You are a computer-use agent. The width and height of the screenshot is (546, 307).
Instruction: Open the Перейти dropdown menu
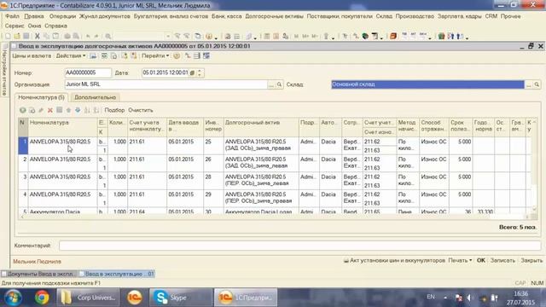pos(155,56)
